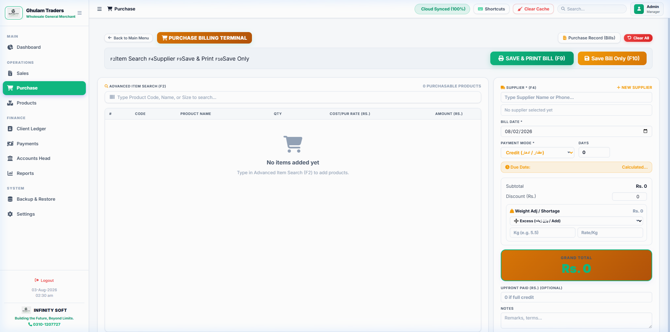Click the Kg weight input field
Viewport: 670px width, 332px height.
pyautogui.click(x=543, y=233)
